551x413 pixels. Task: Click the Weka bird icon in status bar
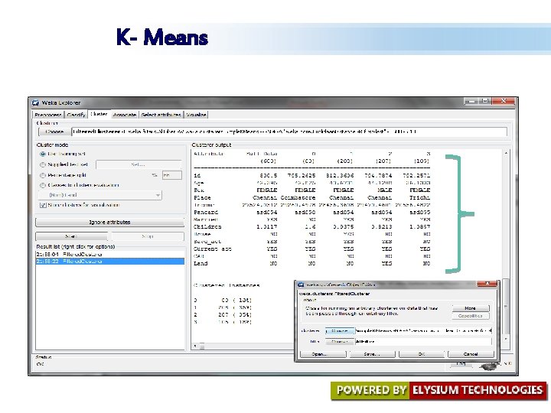(490, 366)
